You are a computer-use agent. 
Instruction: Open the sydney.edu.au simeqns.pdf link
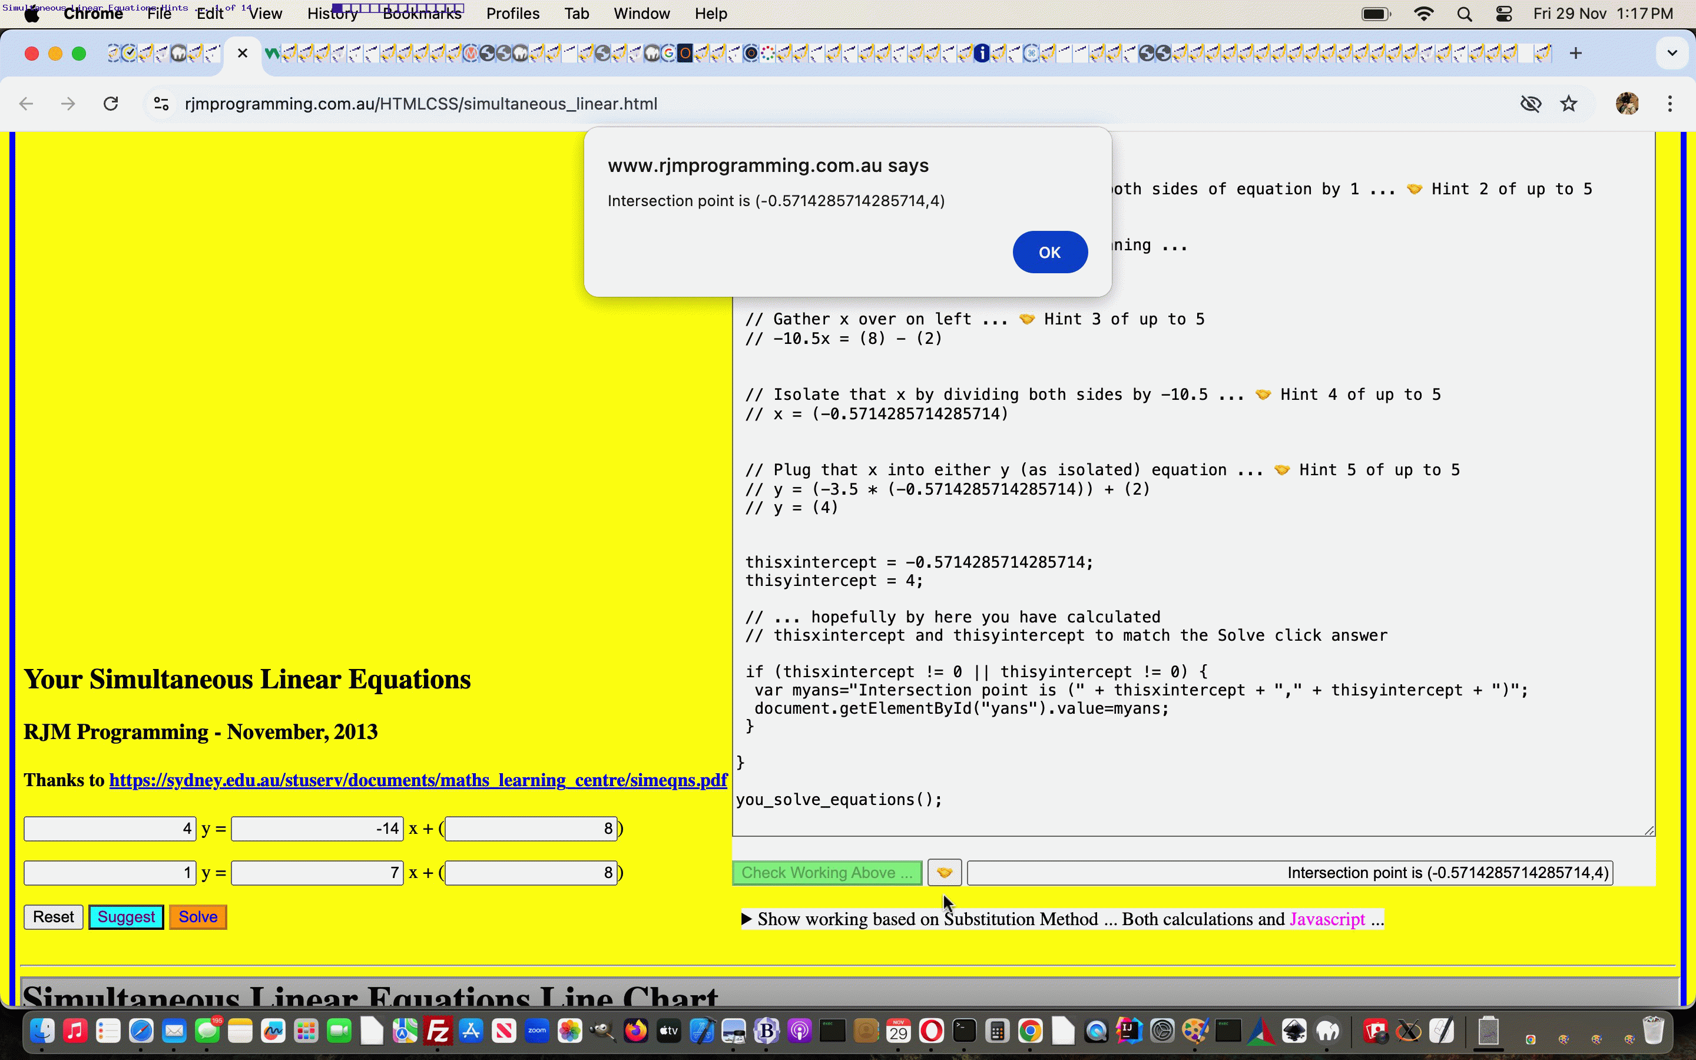(418, 780)
